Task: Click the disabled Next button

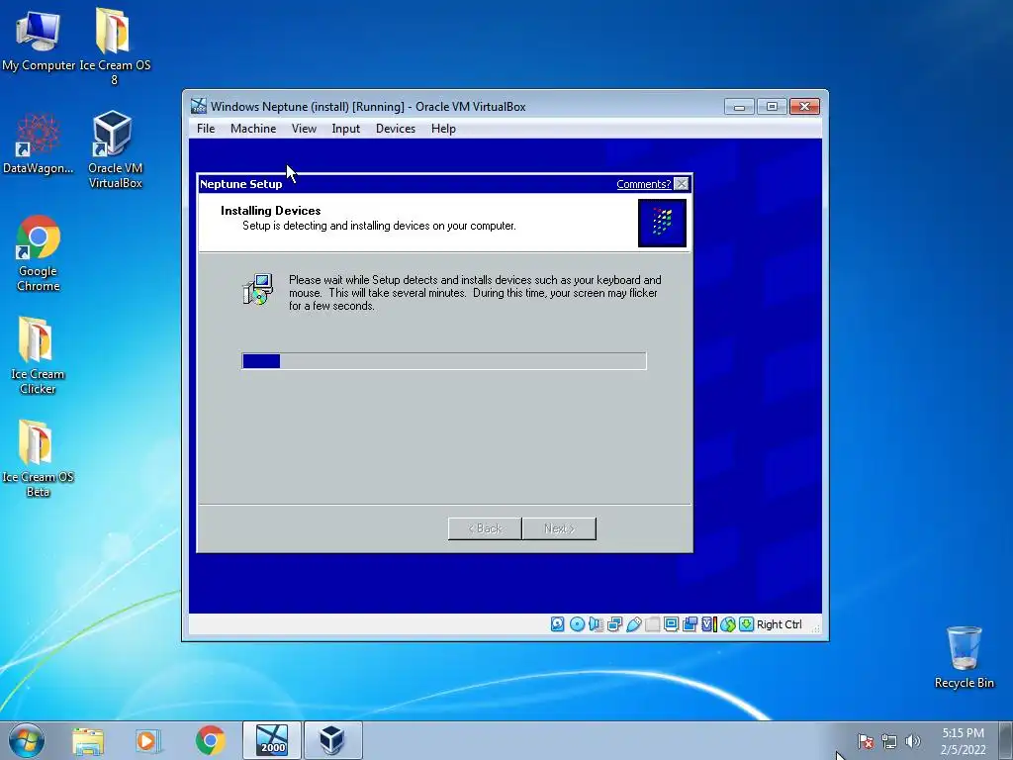Action: [559, 528]
